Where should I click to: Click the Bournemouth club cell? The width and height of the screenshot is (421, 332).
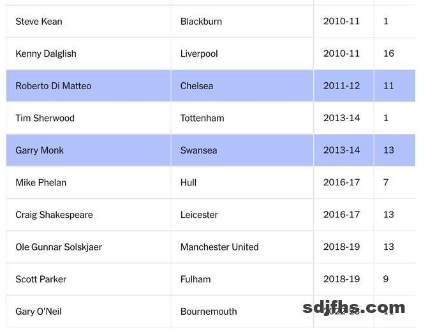(209, 312)
